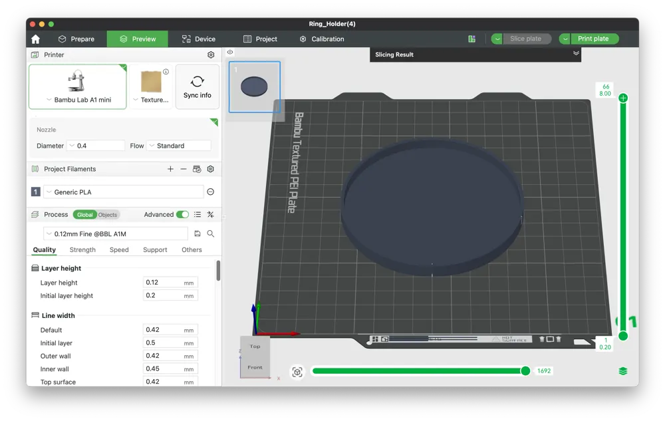This screenshot has height=421, width=665.
Task: Open the Device tab
Action: [x=198, y=39]
